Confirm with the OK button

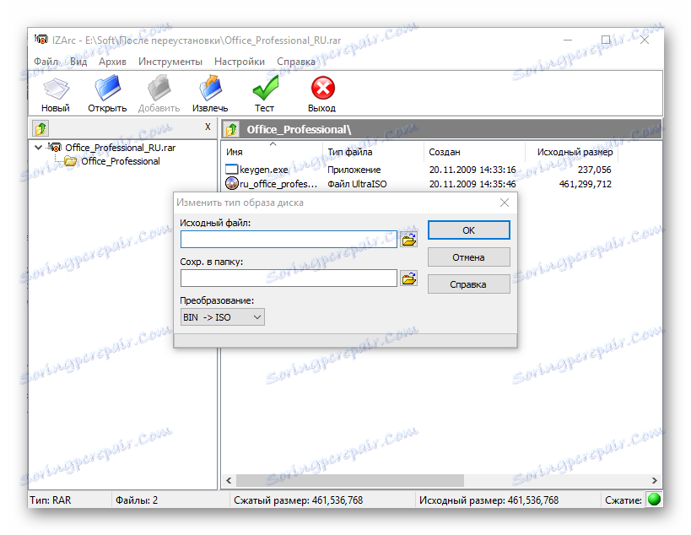pos(468,230)
